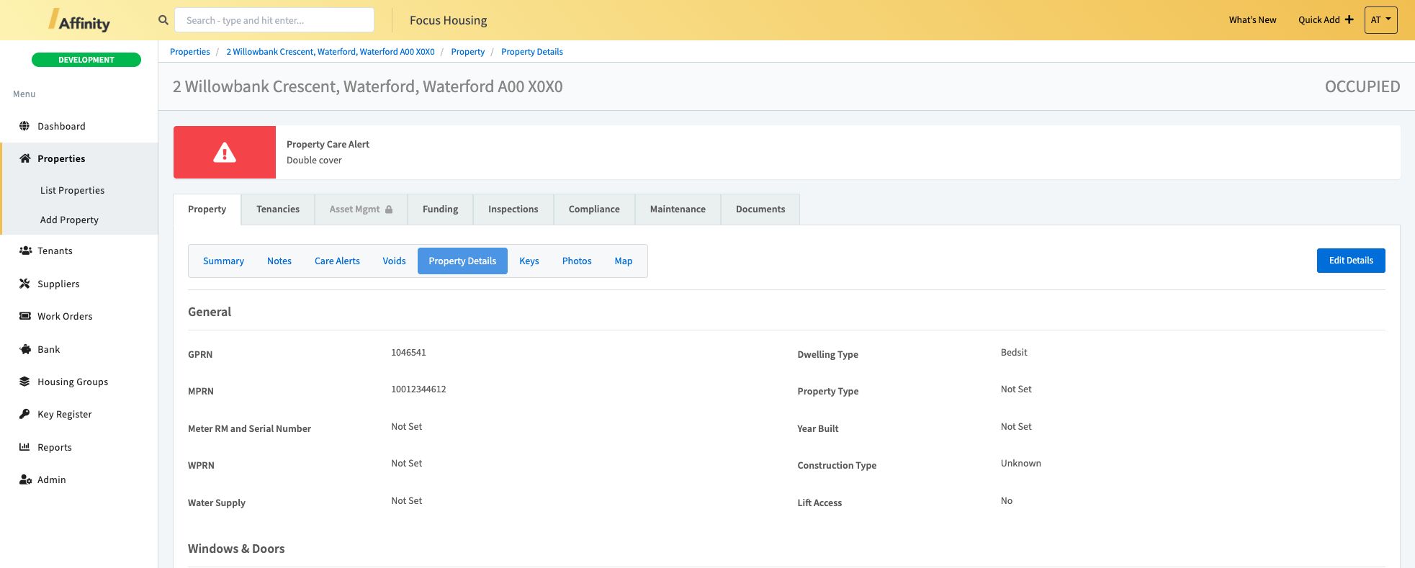Open Tenants people icon

pos(25,251)
